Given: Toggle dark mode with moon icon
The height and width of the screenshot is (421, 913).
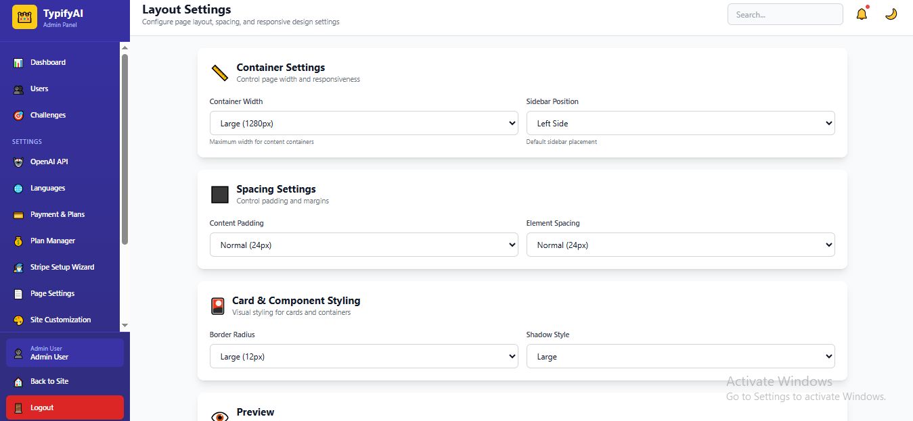Looking at the screenshot, I should [891, 14].
